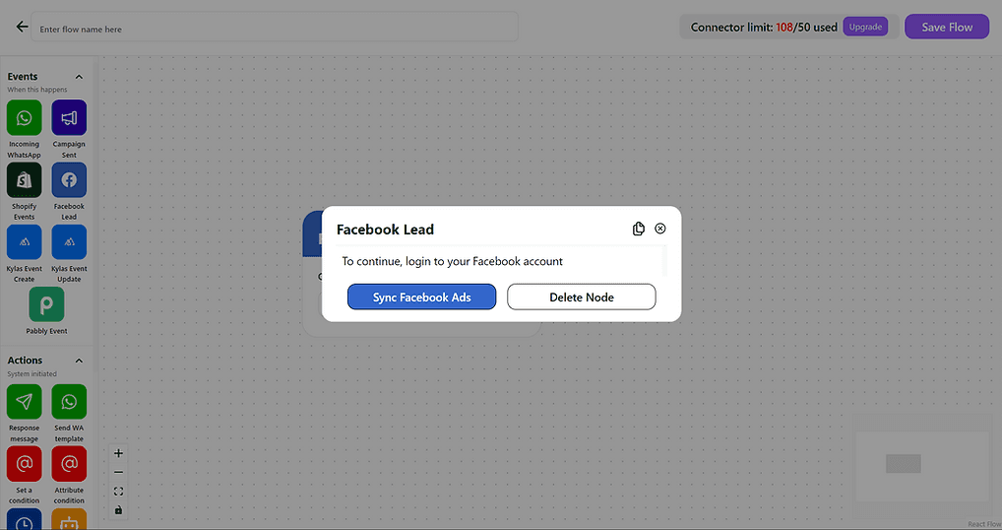Select the clock action icon
The height and width of the screenshot is (530, 1002).
[25, 520]
